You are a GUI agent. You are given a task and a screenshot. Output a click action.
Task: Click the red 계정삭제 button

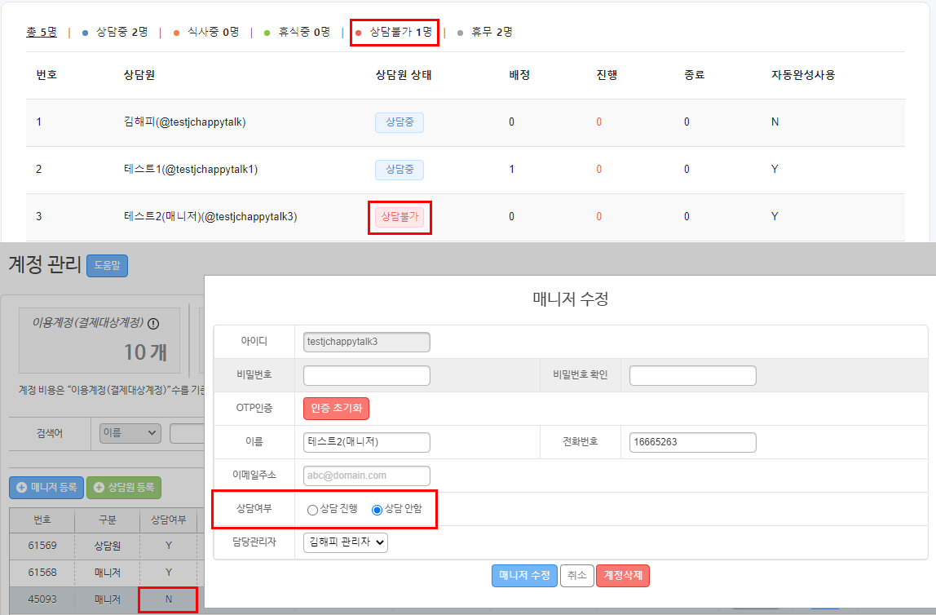(x=622, y=575)
